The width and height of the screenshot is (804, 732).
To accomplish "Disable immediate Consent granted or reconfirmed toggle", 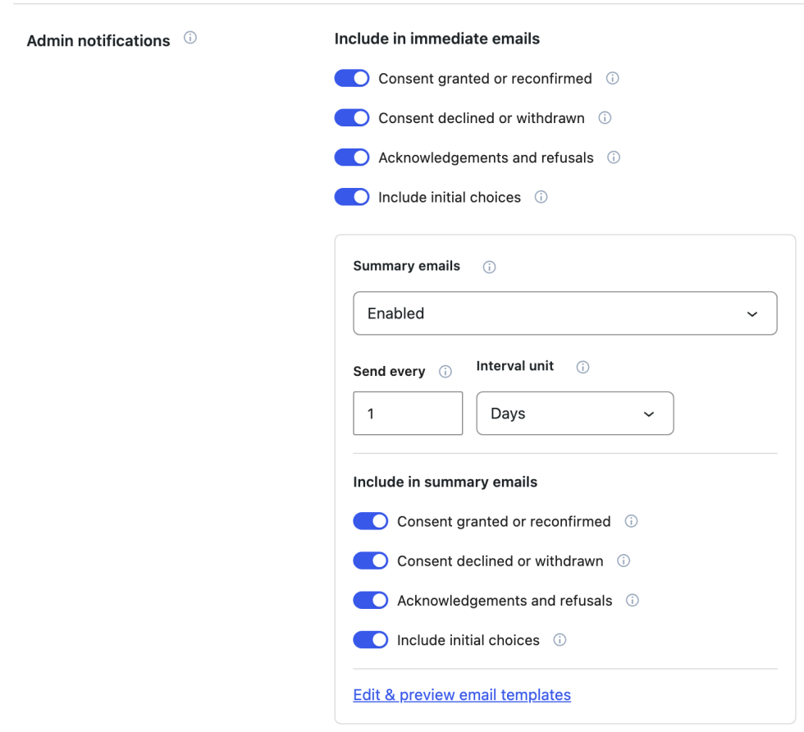I will pos(352,79).
